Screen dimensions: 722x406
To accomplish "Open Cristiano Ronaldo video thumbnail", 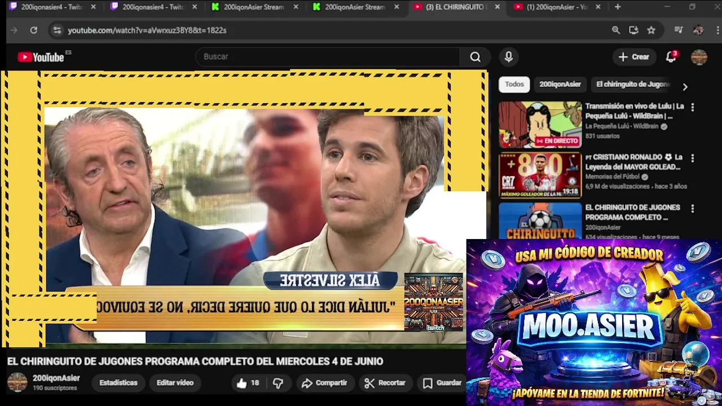I will [540, 175].
